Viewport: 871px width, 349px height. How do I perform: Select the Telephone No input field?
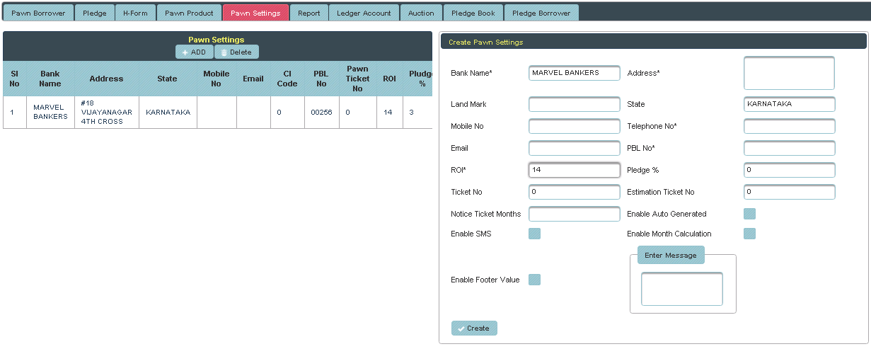click(789, 126)
